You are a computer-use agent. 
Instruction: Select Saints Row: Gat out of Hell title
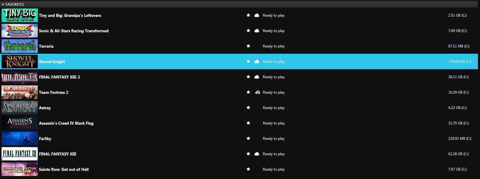tap(64, 169)
